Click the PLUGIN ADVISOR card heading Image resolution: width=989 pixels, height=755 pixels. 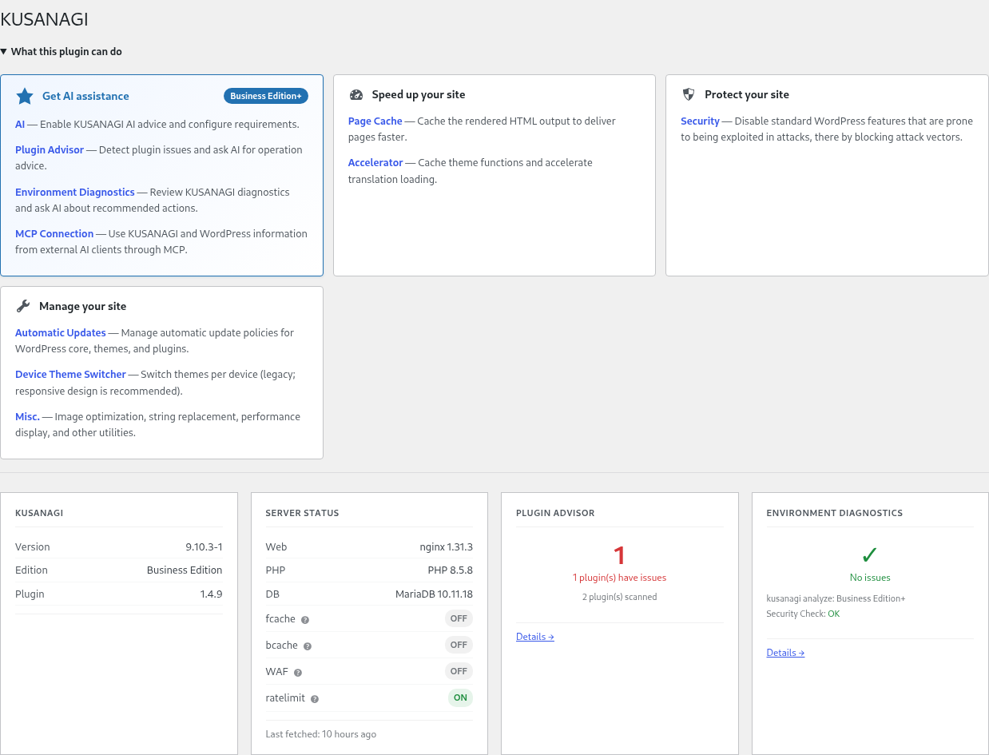[555, 513]
